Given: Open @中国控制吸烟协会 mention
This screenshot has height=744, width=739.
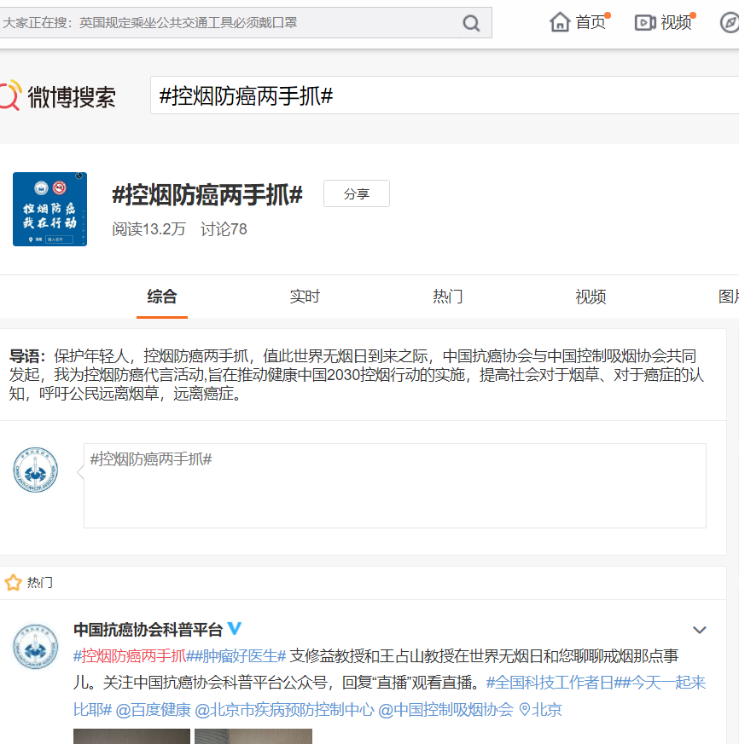Looking at the screenshot, I should [445, 710].
